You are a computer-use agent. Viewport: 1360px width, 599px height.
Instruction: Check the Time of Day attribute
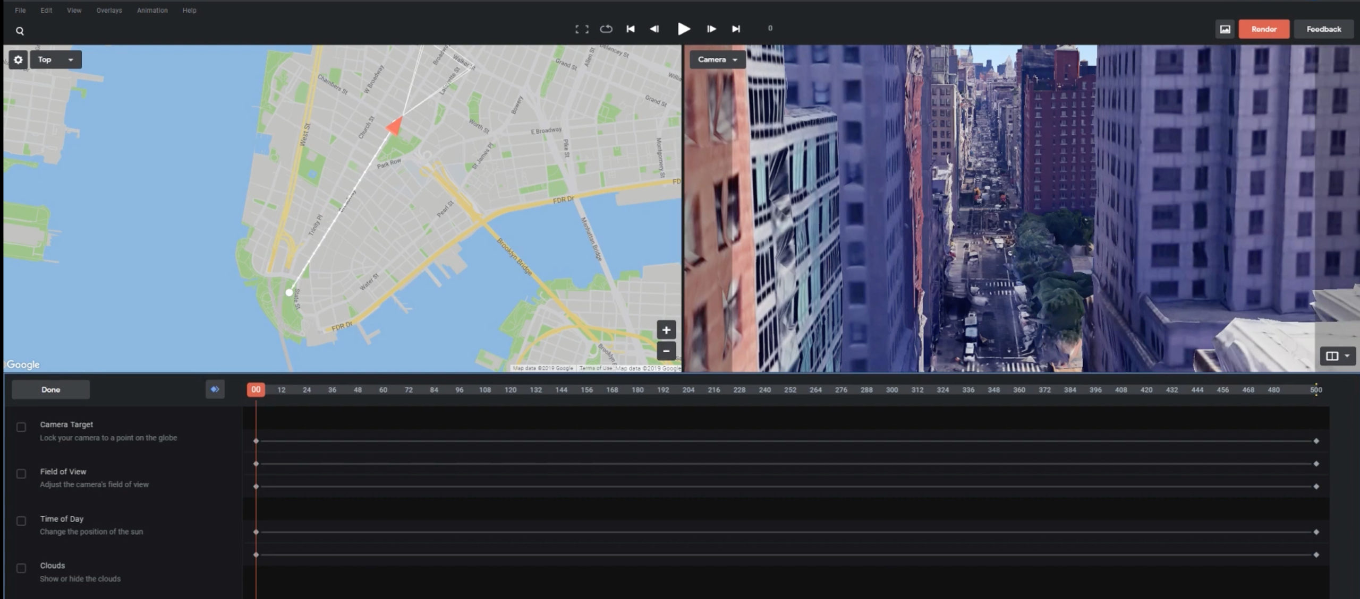[21, 521]
